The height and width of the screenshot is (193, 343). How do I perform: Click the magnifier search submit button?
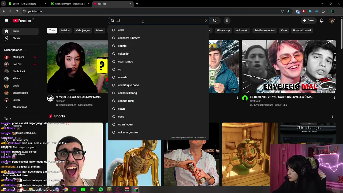215,20
